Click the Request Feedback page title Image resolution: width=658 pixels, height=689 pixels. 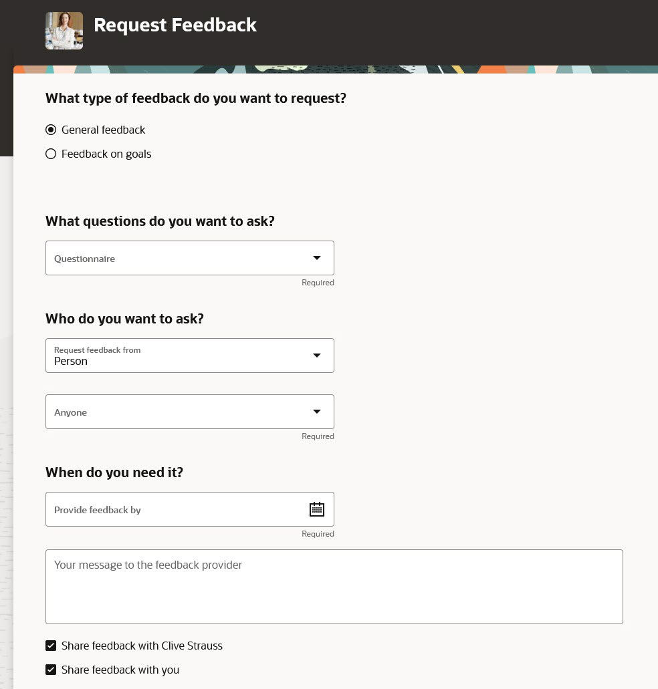tap(175, 25)
